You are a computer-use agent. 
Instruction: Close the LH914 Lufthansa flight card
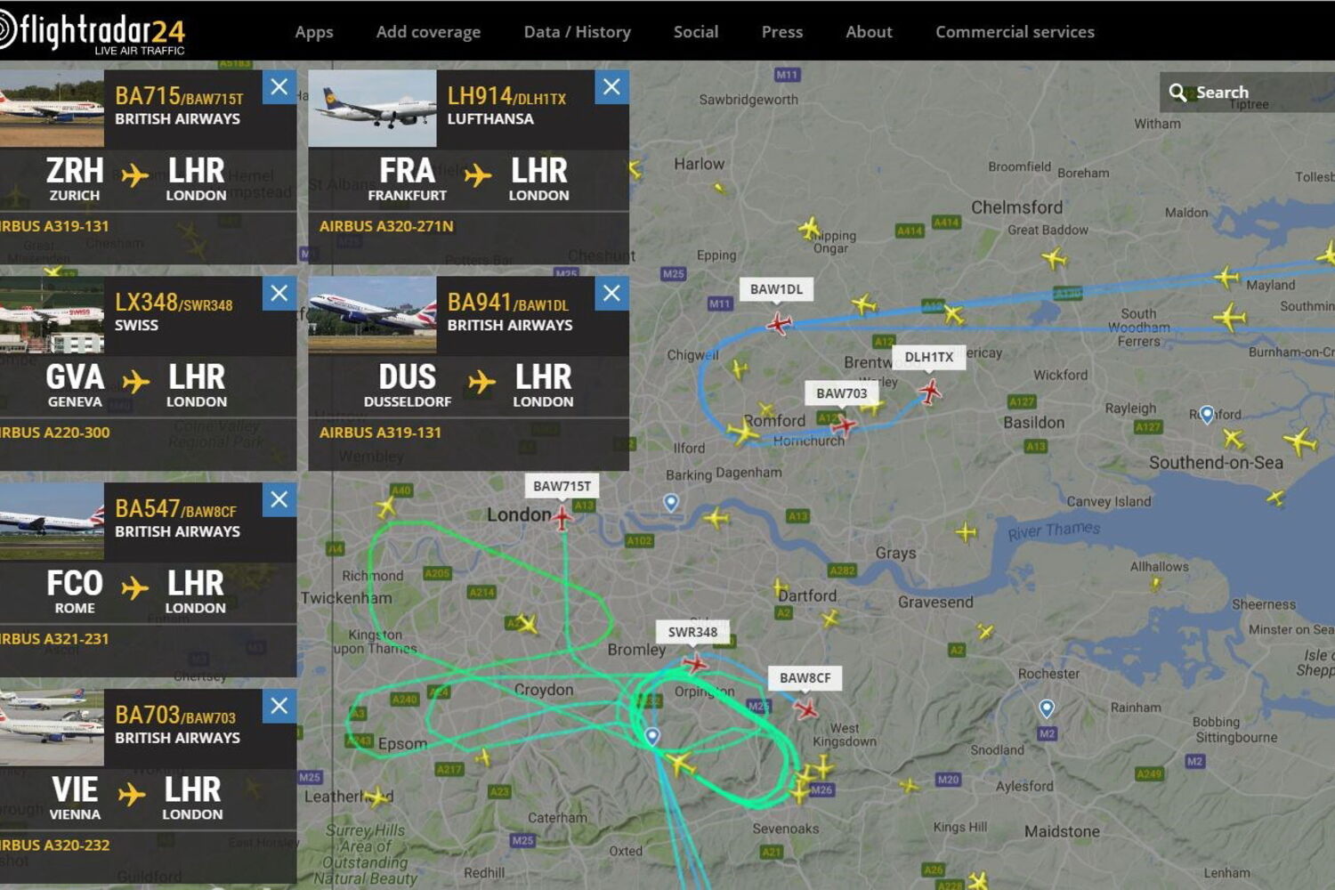[x=611, y=86]
